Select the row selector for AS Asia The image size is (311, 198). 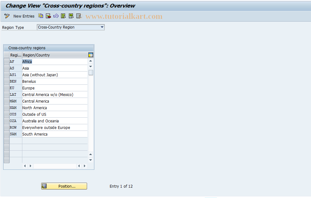click(7, 68)
